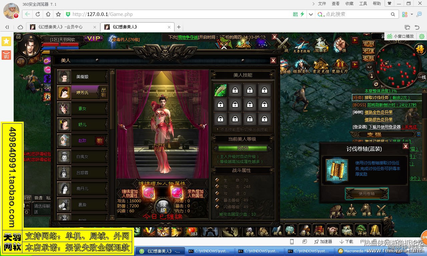Open the 好友 friends icon
The height and width of the screenshot is (256, 427).
(x=333, y=230)
